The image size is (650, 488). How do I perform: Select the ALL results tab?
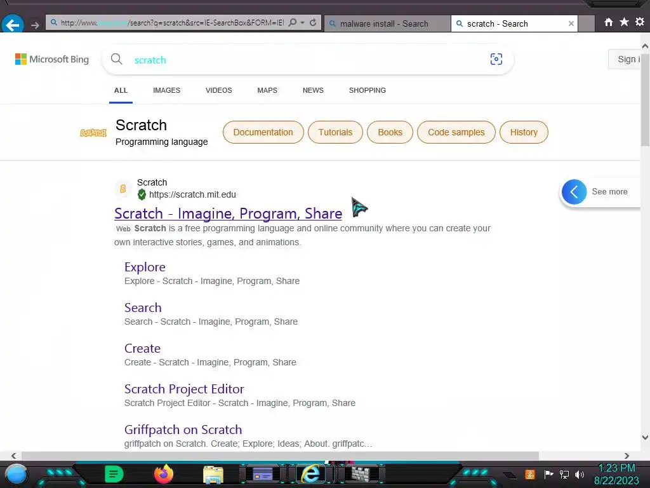121,90
